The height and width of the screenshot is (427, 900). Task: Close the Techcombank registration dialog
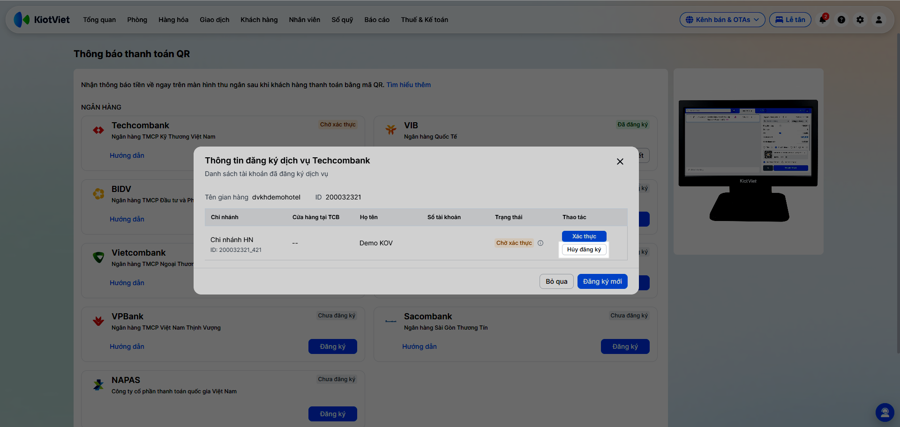point(620,162)
